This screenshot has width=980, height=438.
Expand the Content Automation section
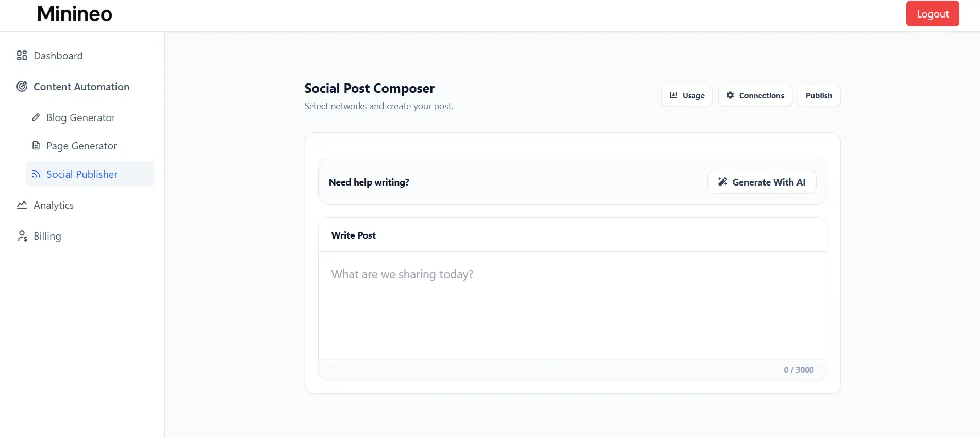click(81, 87)
